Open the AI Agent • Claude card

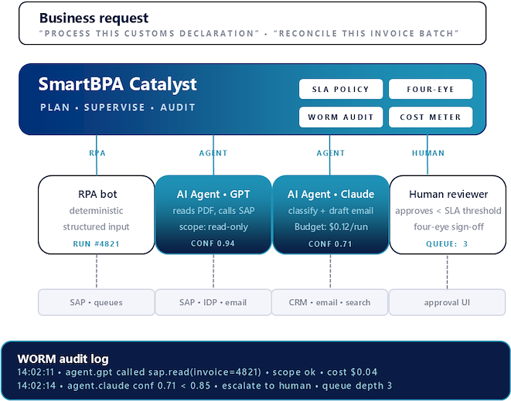click(330, 215)
